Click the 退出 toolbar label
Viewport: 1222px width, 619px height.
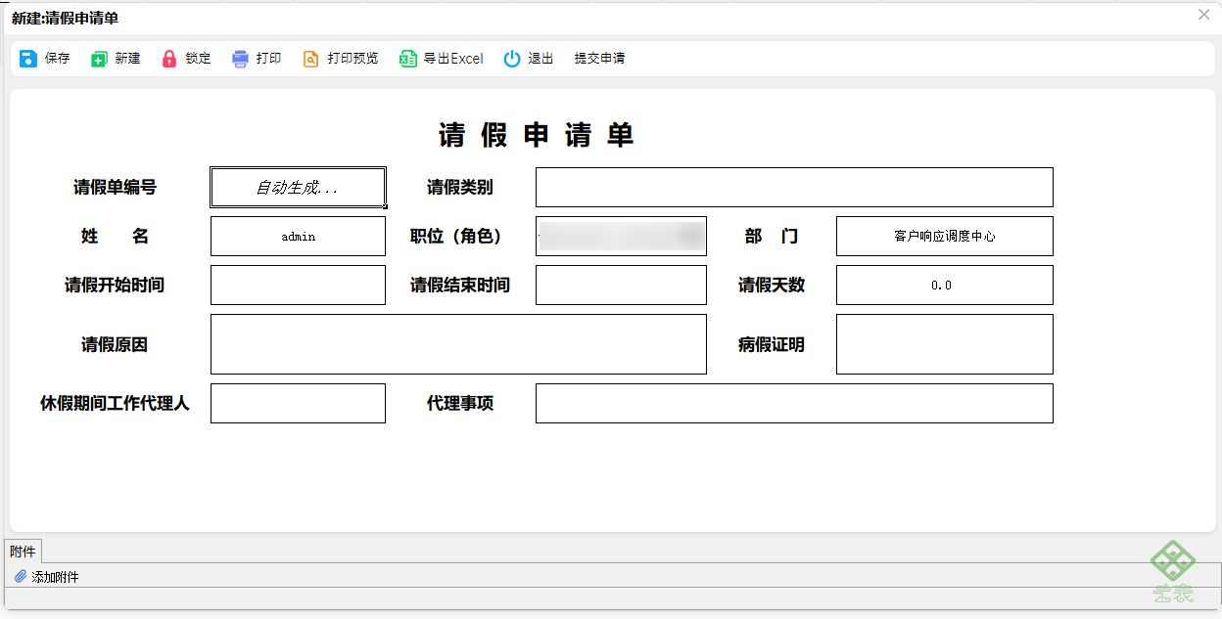[541, 59]
